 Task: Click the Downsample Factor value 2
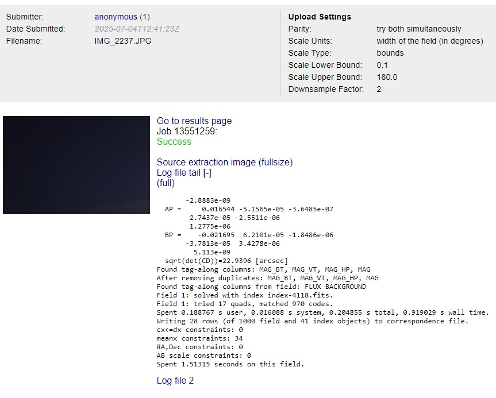pyautogui.click(x=379, y=89)
